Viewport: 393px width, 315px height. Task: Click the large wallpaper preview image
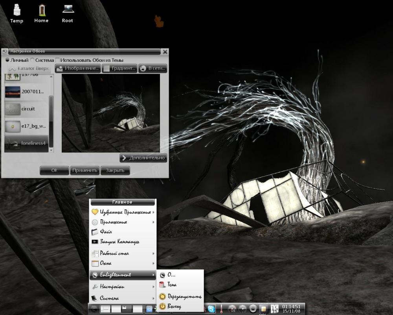[x=111, y=113]
